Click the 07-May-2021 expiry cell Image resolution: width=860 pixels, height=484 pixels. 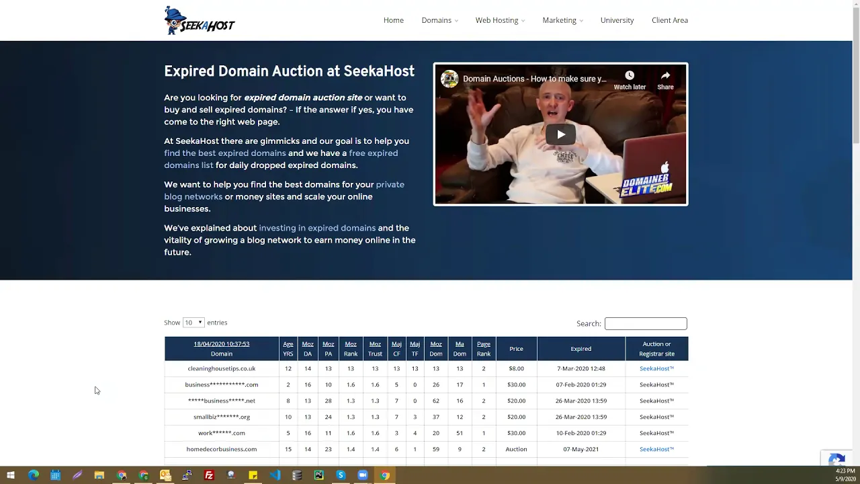tap(581, 449)
